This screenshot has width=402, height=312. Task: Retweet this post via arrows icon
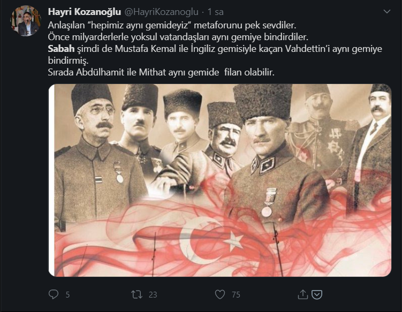(x=136, y=294)
